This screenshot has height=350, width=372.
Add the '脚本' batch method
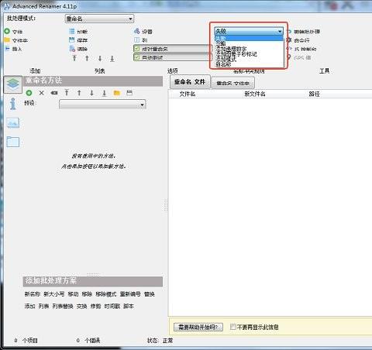point(129,306)
